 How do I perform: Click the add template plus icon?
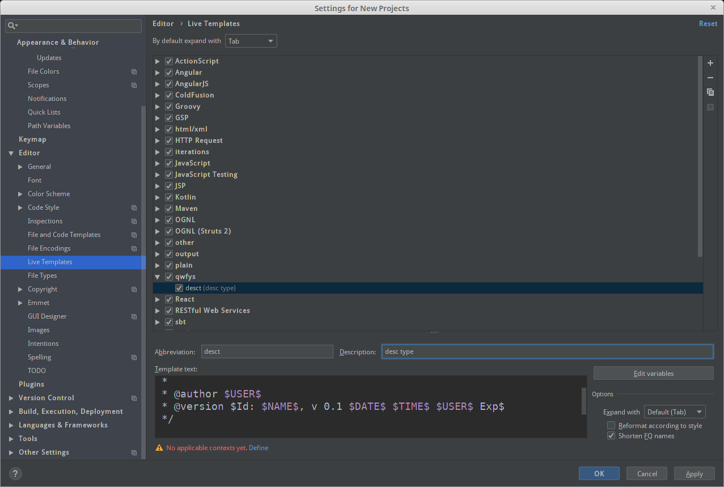pyautogui.click(x=710, y=63)
